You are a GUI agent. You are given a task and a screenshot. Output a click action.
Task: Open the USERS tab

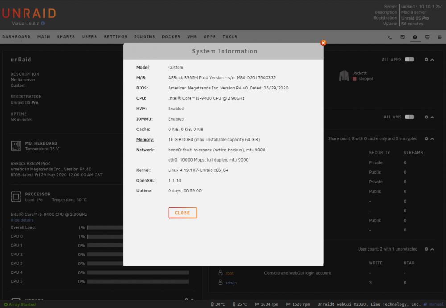89,37
